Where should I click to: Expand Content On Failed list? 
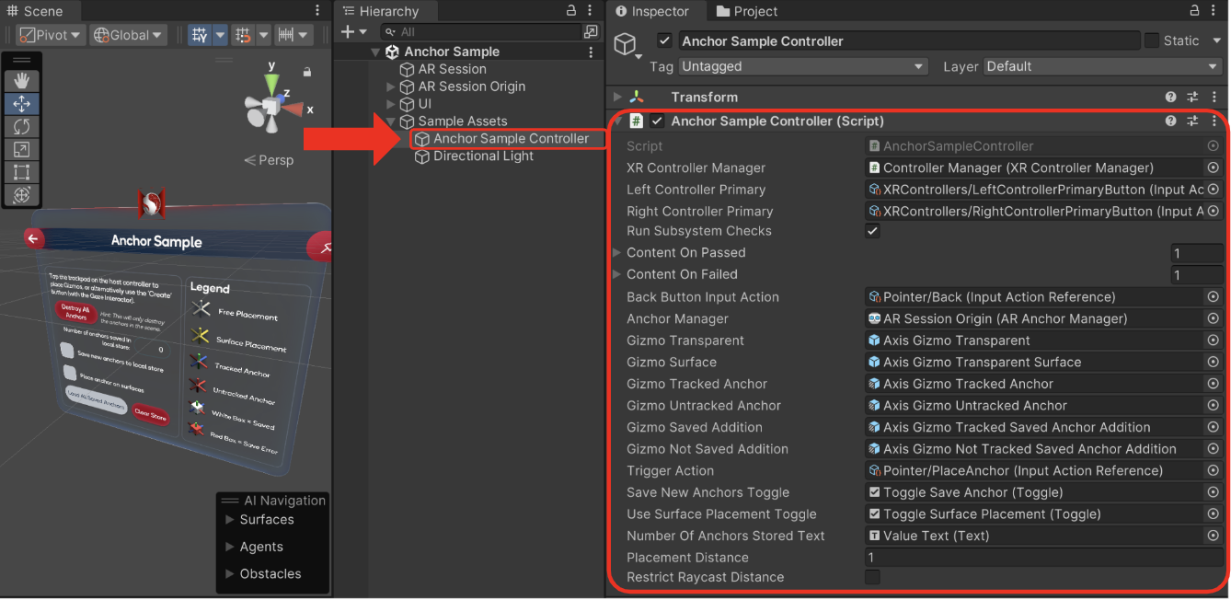tap(617, 274)
